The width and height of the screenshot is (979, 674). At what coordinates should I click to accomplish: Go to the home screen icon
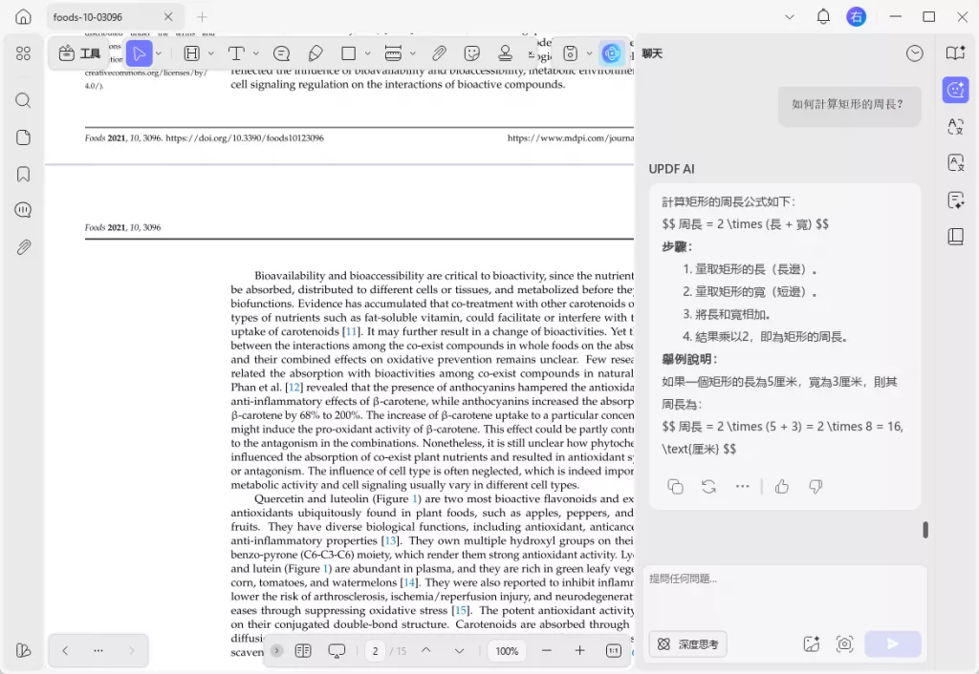[x=23, y=17]
